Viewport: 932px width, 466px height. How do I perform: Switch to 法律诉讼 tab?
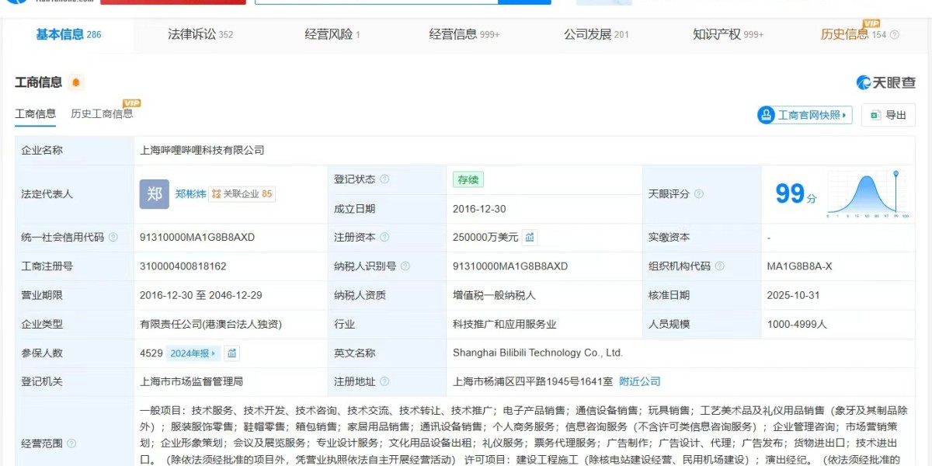200,34
